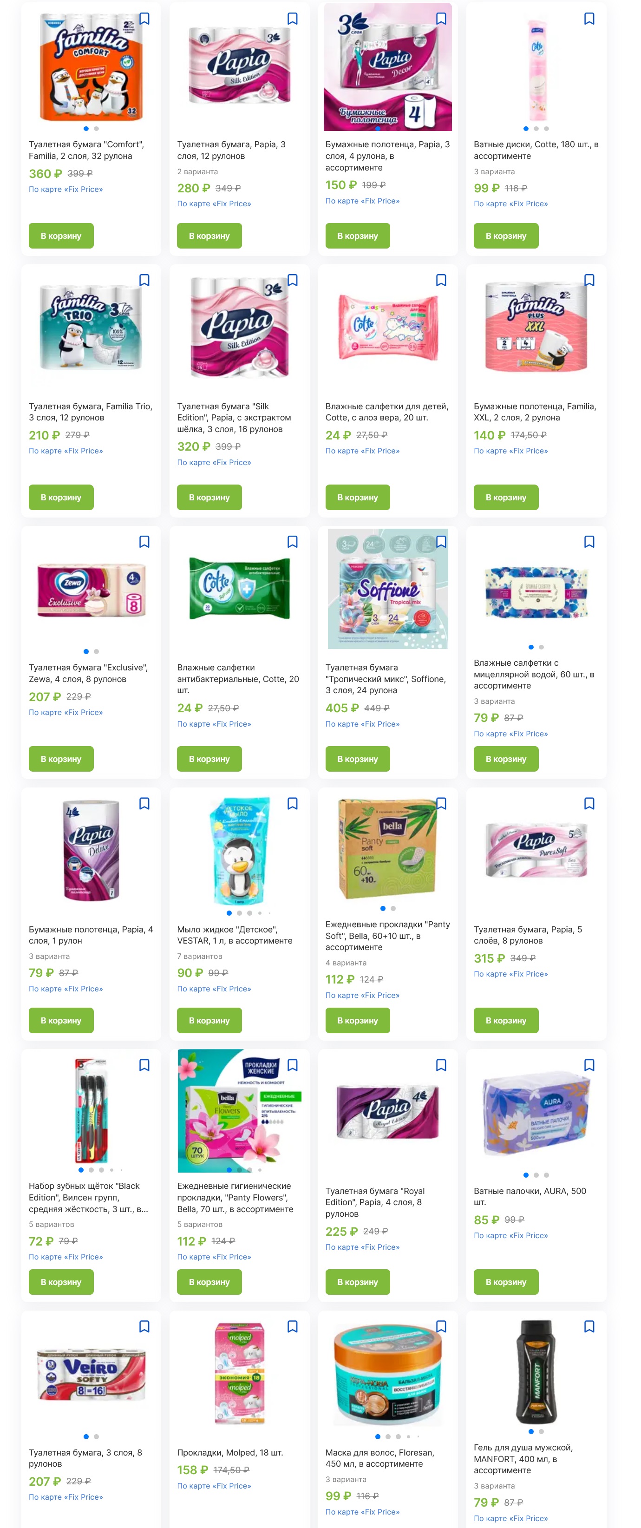This screenshot has width=641, height=1528.
Task: Bookmark the Familia Comfort toilet paper
Action: 144,19
